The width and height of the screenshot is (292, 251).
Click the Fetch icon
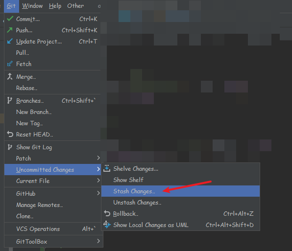10,64
